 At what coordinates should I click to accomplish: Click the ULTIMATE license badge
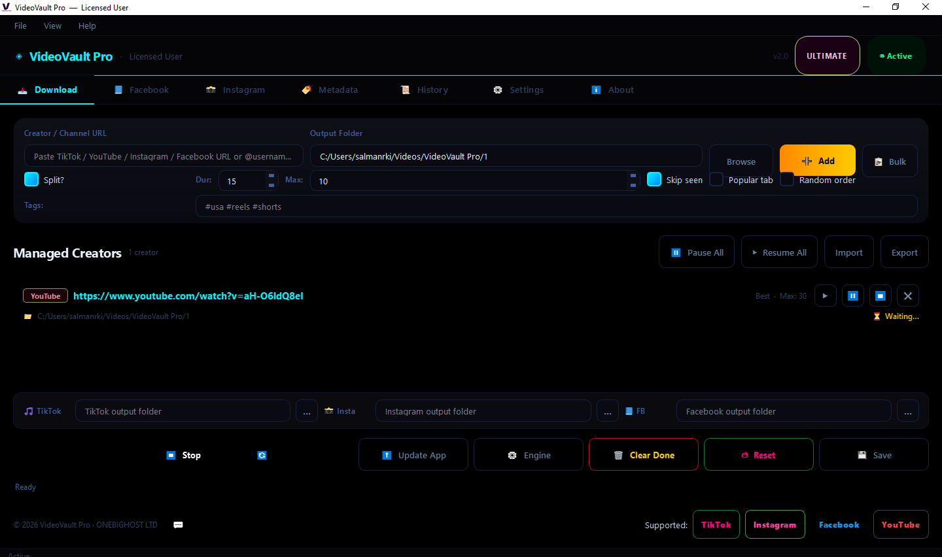tap(828, 56)
